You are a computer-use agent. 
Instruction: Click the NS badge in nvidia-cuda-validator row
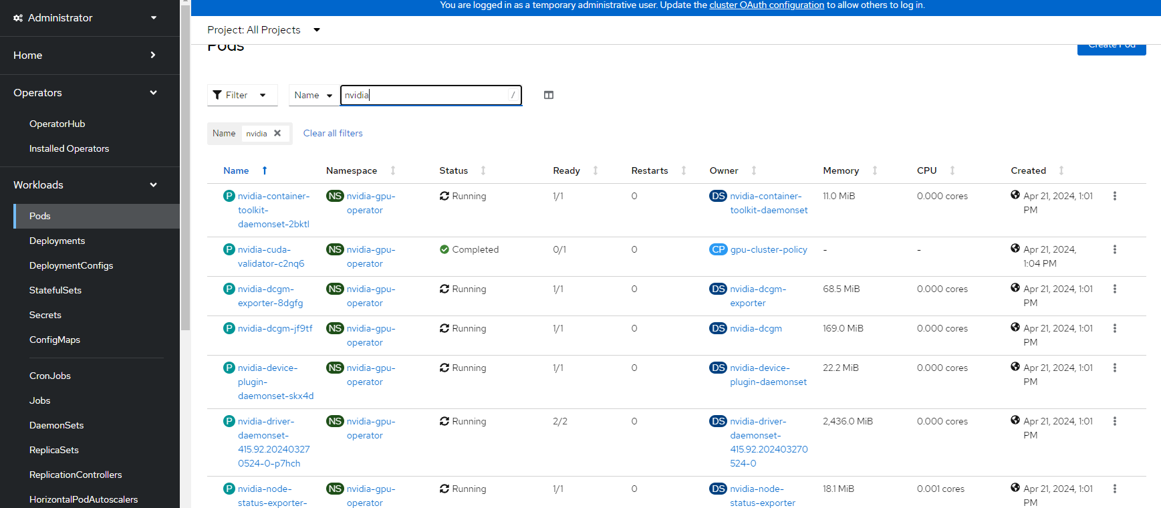click(335, 249)
